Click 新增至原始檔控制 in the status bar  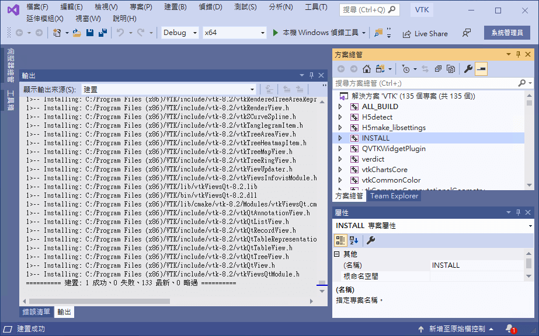pos(457,329)
